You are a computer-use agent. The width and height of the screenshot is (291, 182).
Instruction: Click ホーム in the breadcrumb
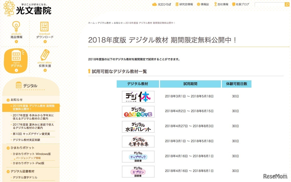[91, 23]
